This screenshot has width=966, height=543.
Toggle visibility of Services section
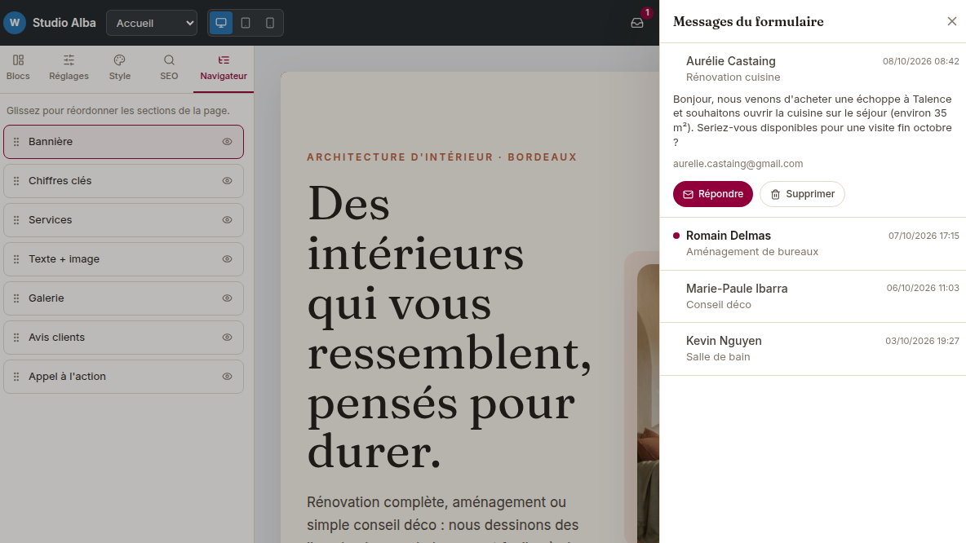[x=228, y=220]
